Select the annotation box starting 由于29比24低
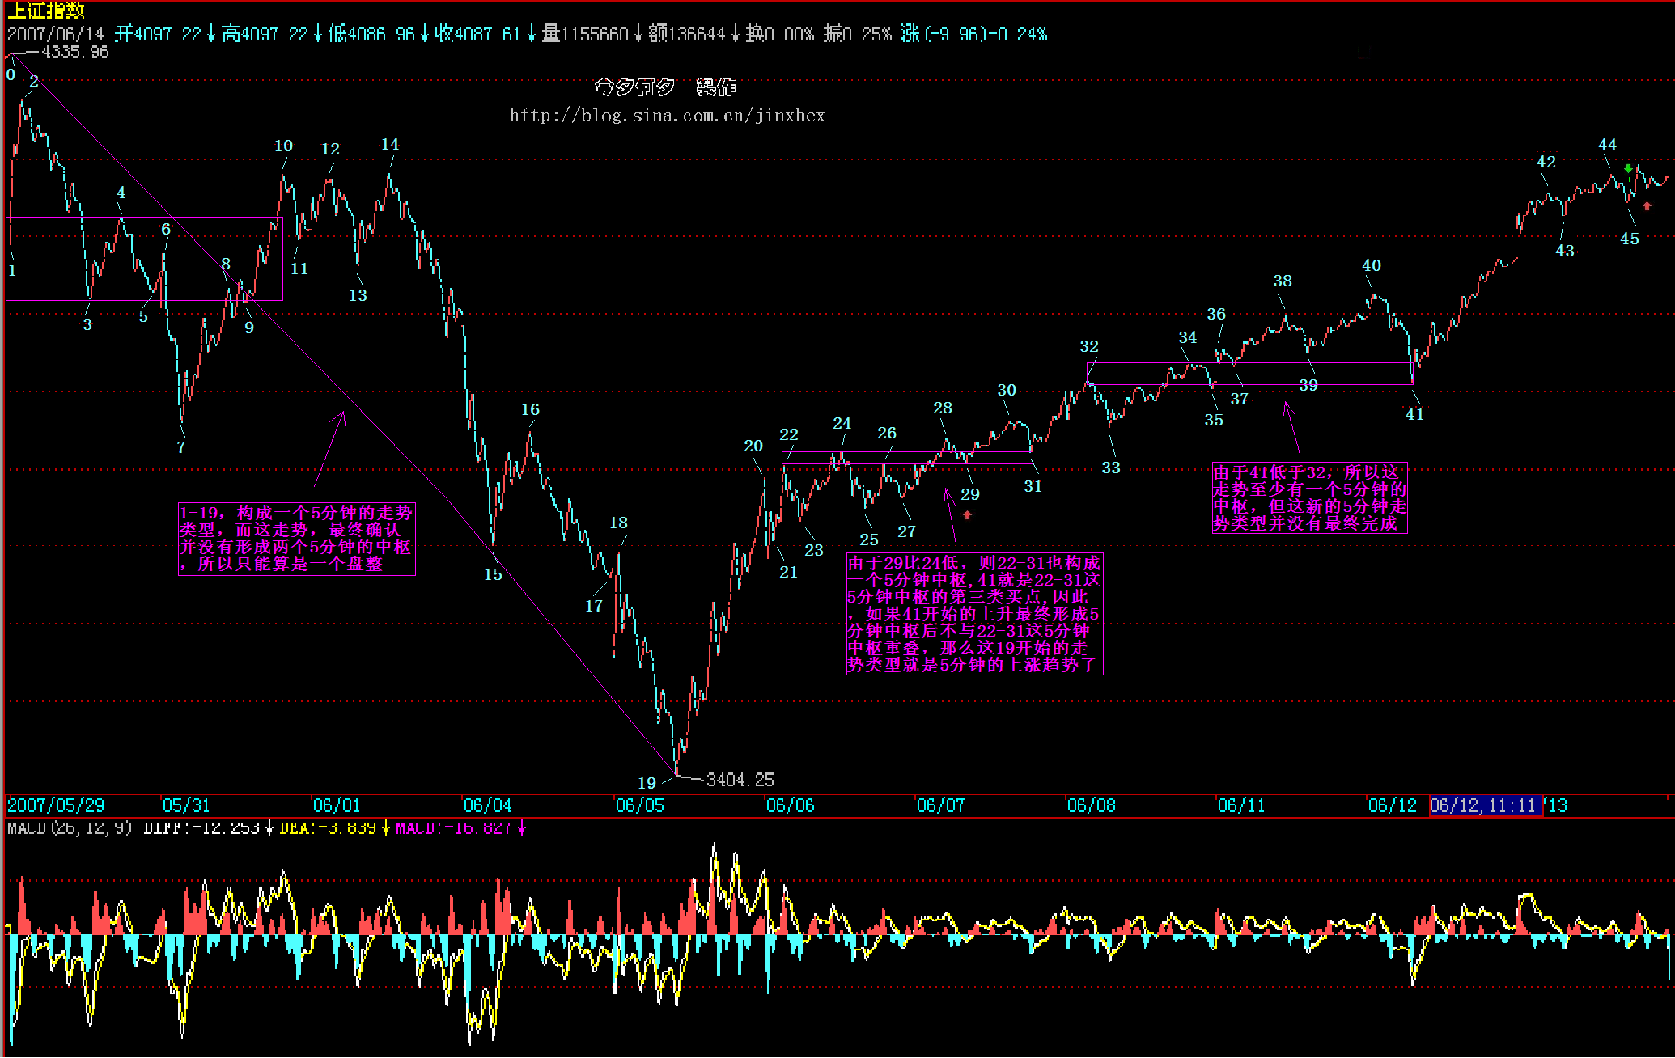The width and height of the screenshot is (1675, 1058). [973, 614]
